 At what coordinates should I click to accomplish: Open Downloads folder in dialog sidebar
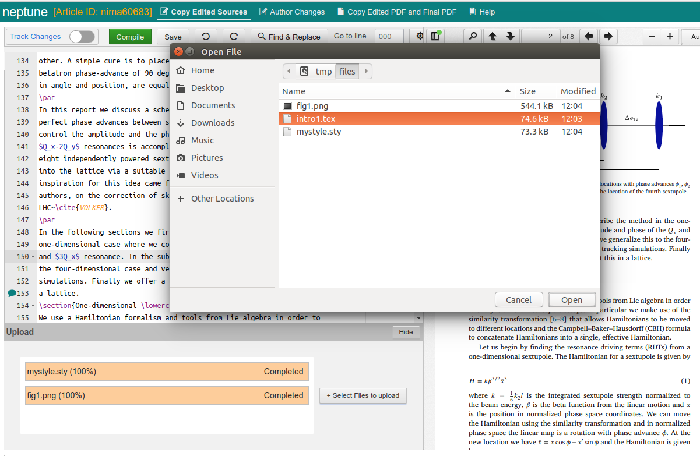(x=213, y=123)
